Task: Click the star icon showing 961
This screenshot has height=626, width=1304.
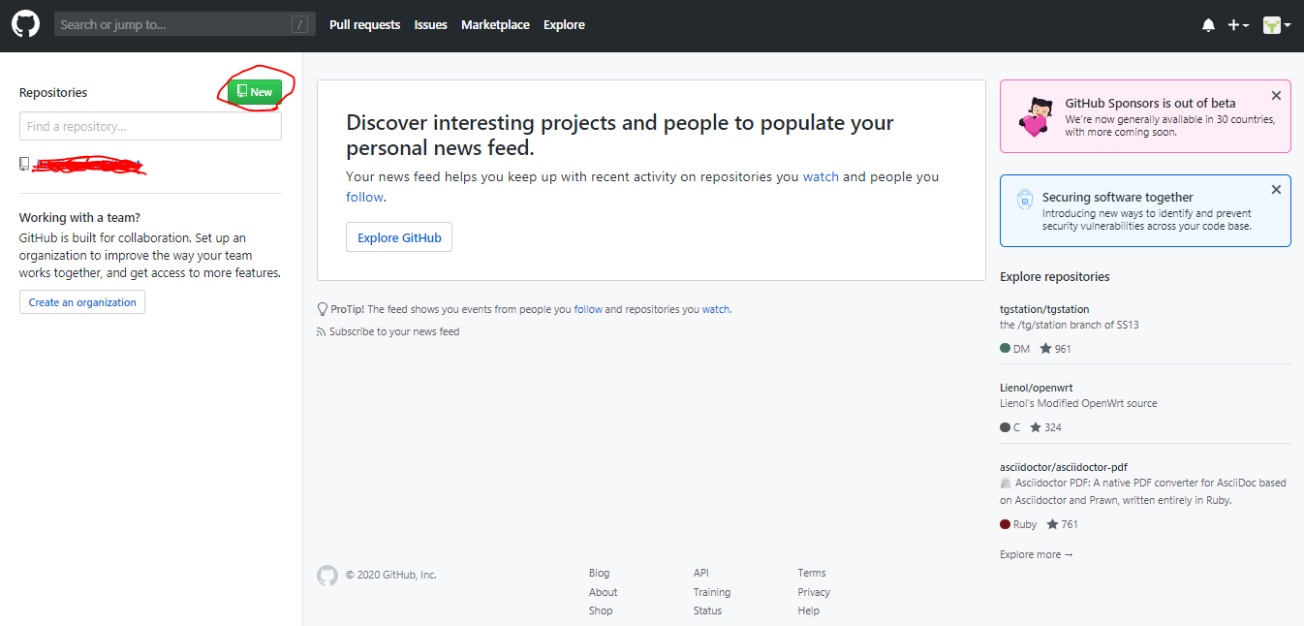Action: pos(1045,348)
